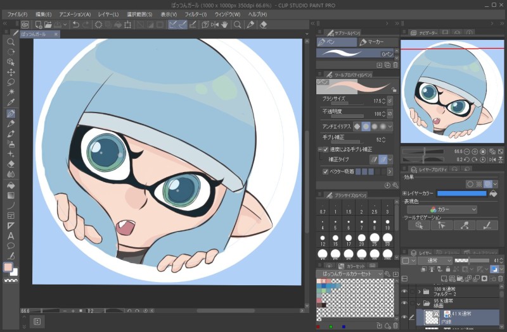
Task: Select the Fill bucket tool
Action: pos(11,185)
